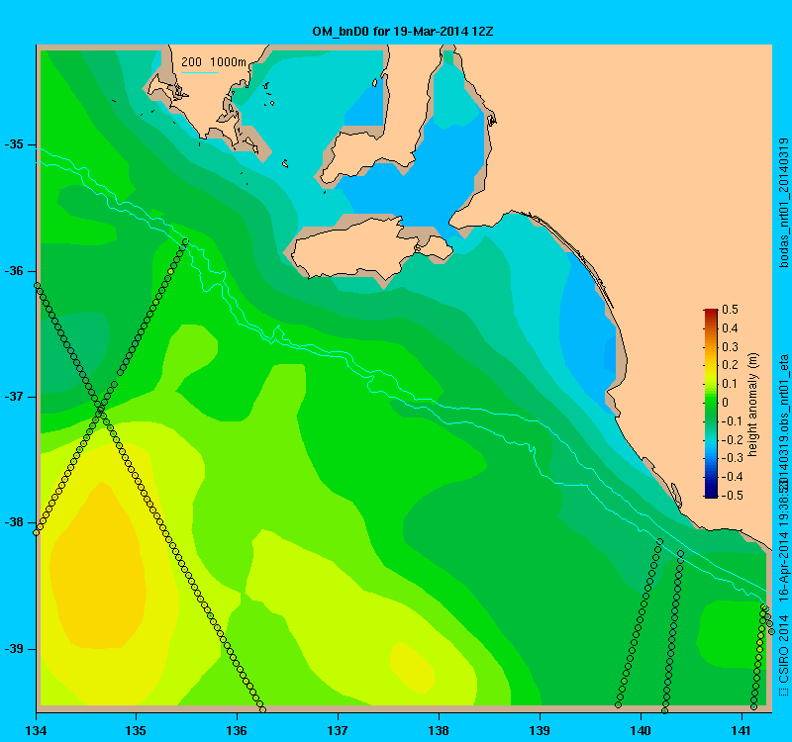Click the '137' longitude tick label
792x742 pixels.
[338, 730]
